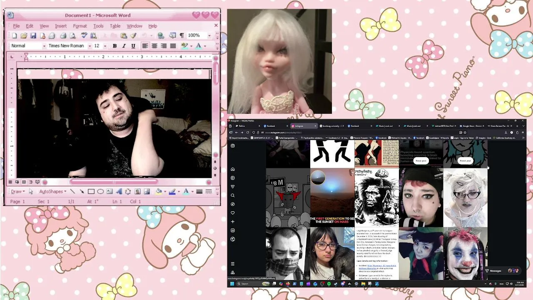Click the Line Style icon in Drawing toolbar

point(199,192)
